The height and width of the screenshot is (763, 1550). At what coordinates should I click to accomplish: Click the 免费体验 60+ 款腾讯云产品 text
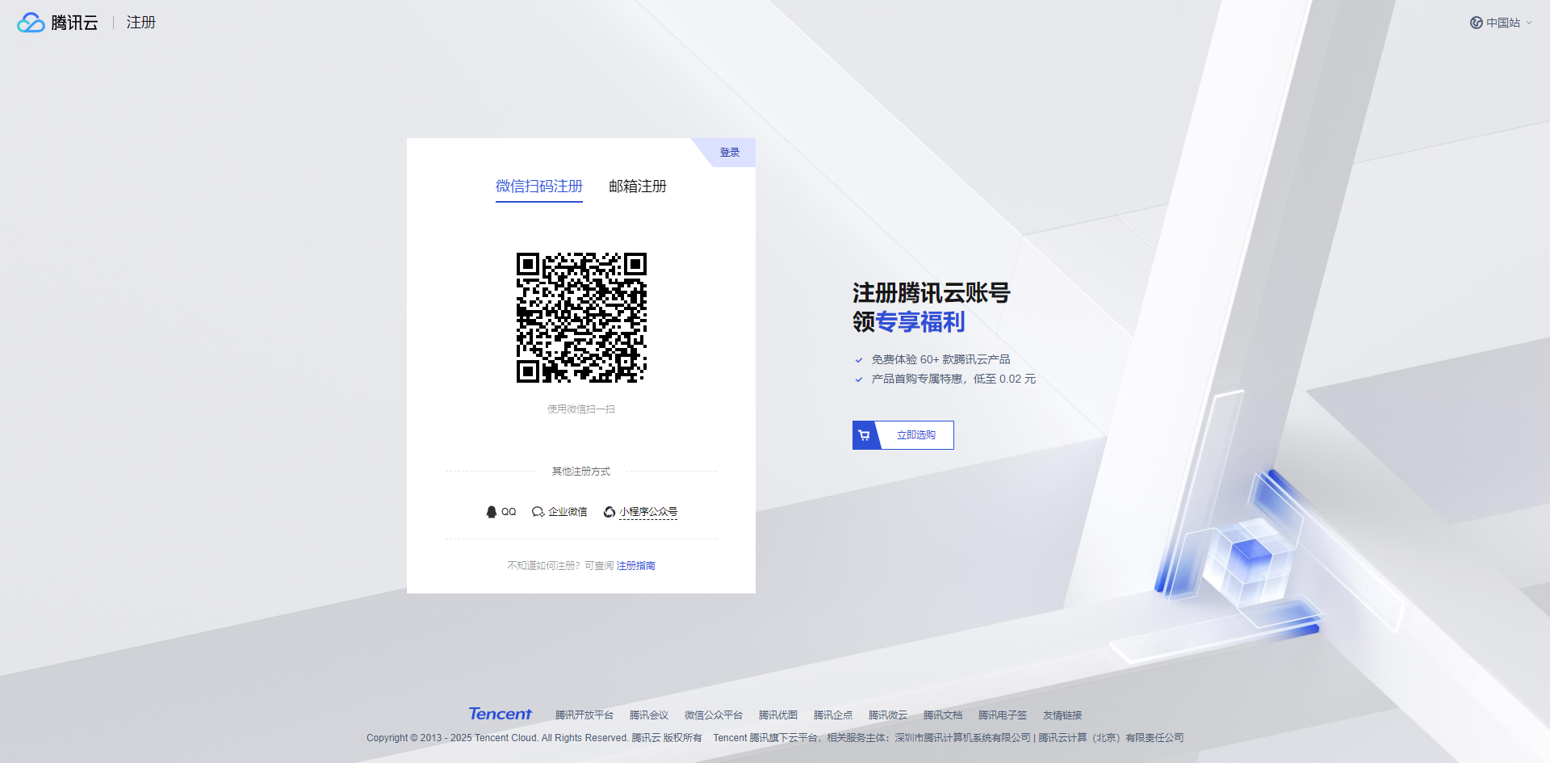click(941, 360)
